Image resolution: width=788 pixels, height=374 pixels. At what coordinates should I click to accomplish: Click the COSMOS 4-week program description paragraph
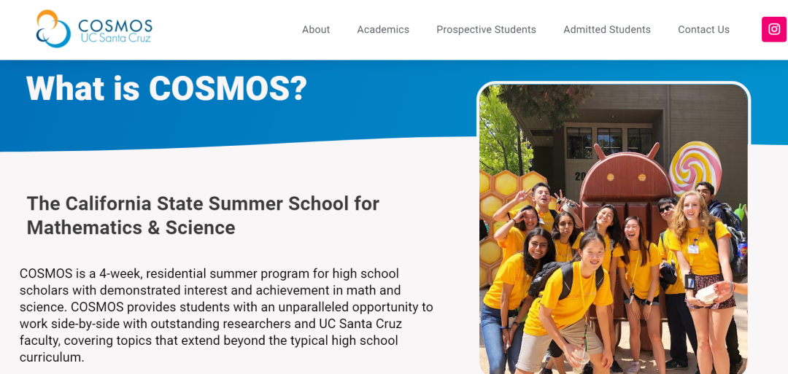coord(226,315)
